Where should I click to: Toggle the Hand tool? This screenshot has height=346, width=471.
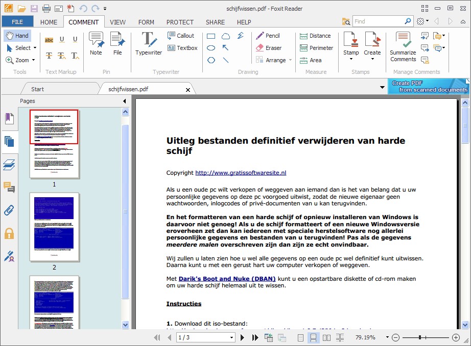[x=17, y=35]
